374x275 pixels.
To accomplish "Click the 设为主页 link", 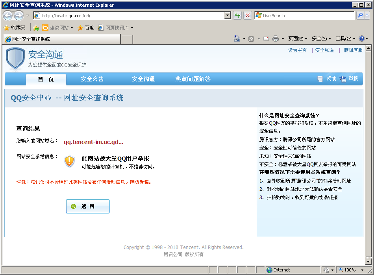I will (297, 50).
